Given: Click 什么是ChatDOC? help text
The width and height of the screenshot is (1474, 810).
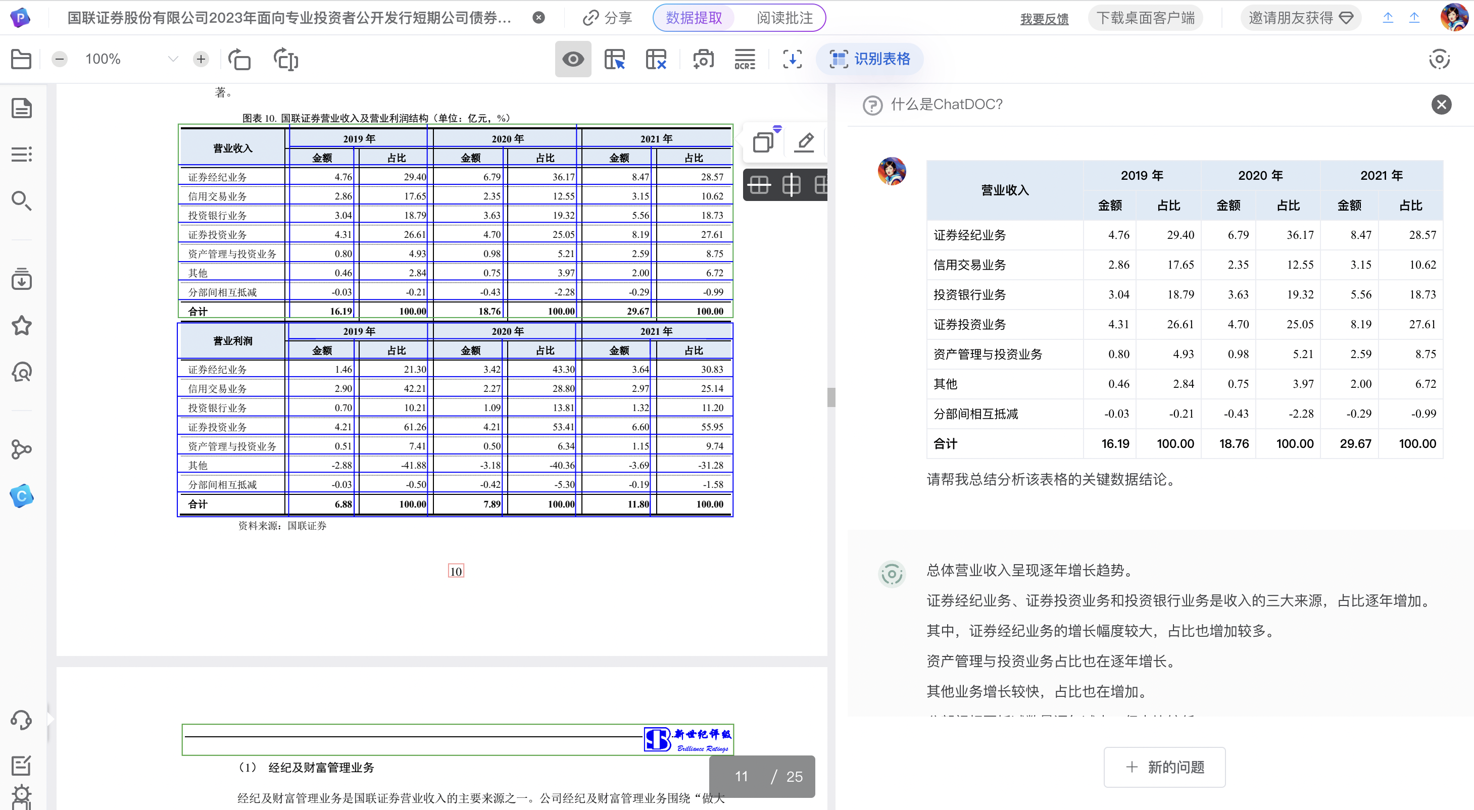Looking at the screenshot, I should point(947,105).
